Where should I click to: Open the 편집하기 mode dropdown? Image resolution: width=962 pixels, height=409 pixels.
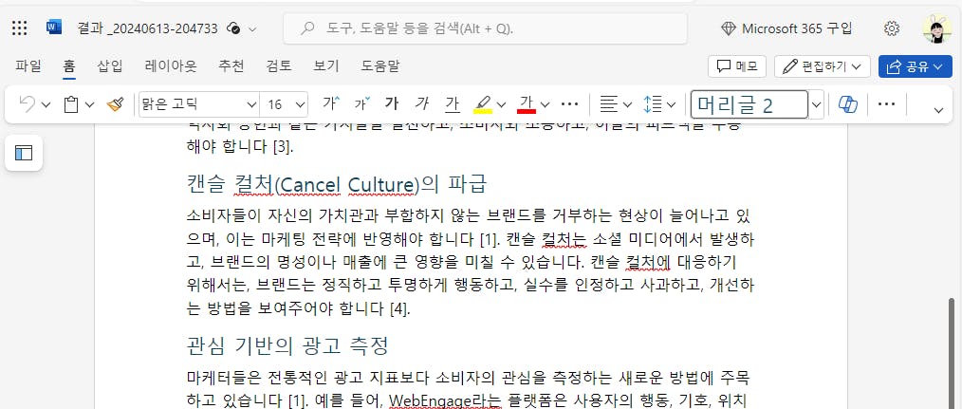pos(823,66)
